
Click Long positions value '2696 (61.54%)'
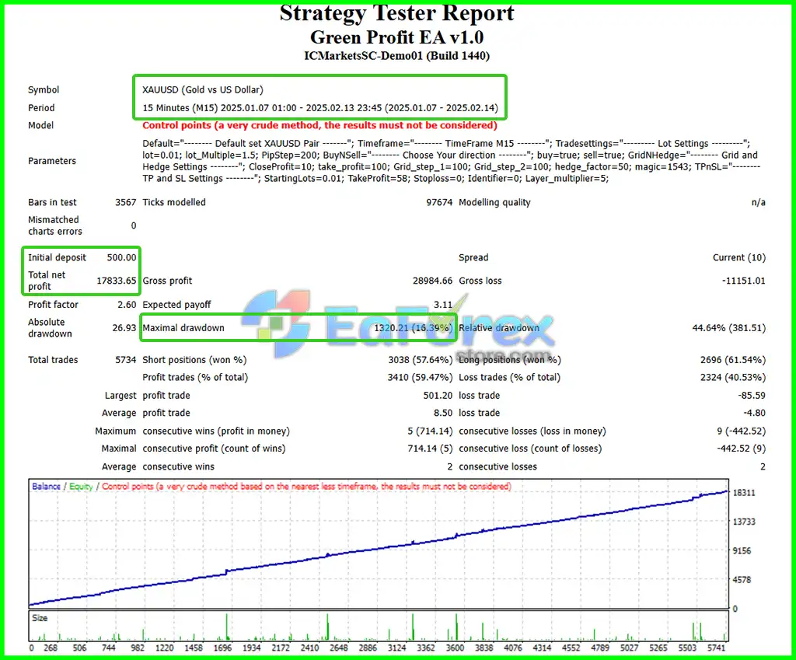coord(733,360)
